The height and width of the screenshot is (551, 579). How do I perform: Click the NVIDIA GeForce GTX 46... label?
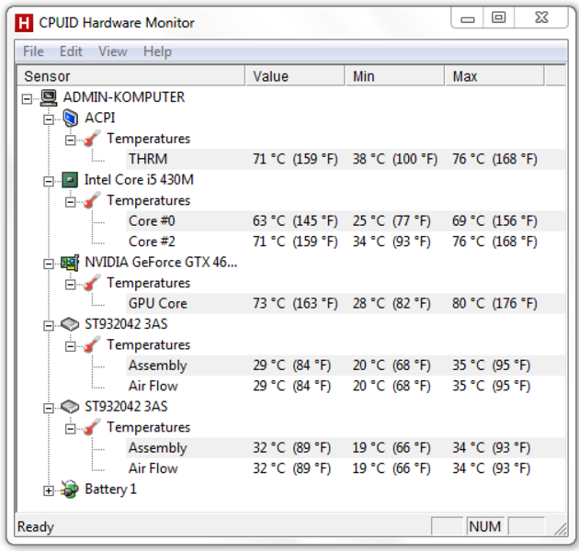click(161, 263)
